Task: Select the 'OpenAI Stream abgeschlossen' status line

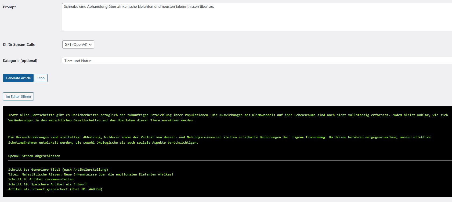Action: coord(34,156)
